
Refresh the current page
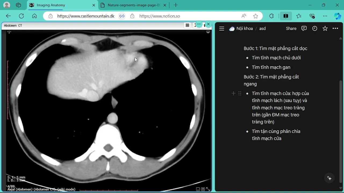[21, 16]
